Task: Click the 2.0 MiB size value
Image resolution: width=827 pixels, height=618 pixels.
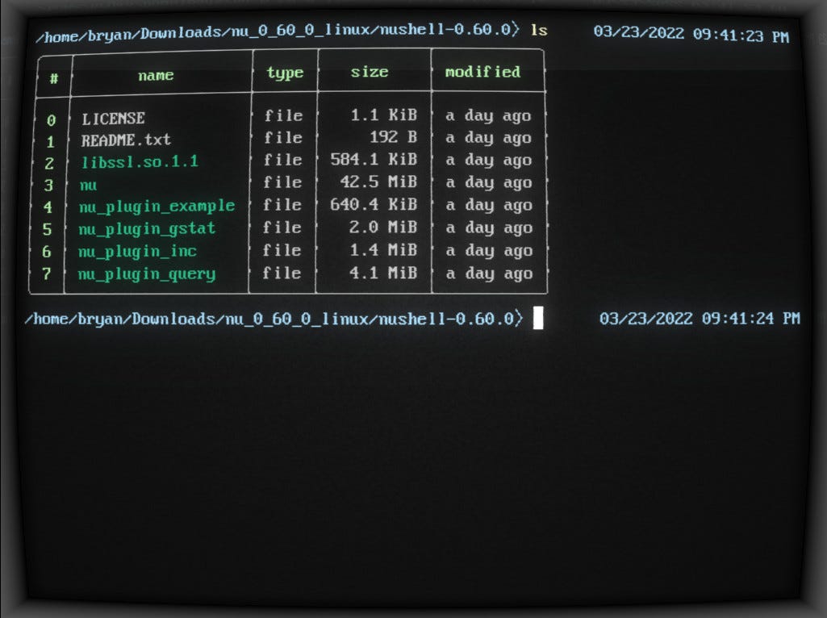Action: click(383, 228)
